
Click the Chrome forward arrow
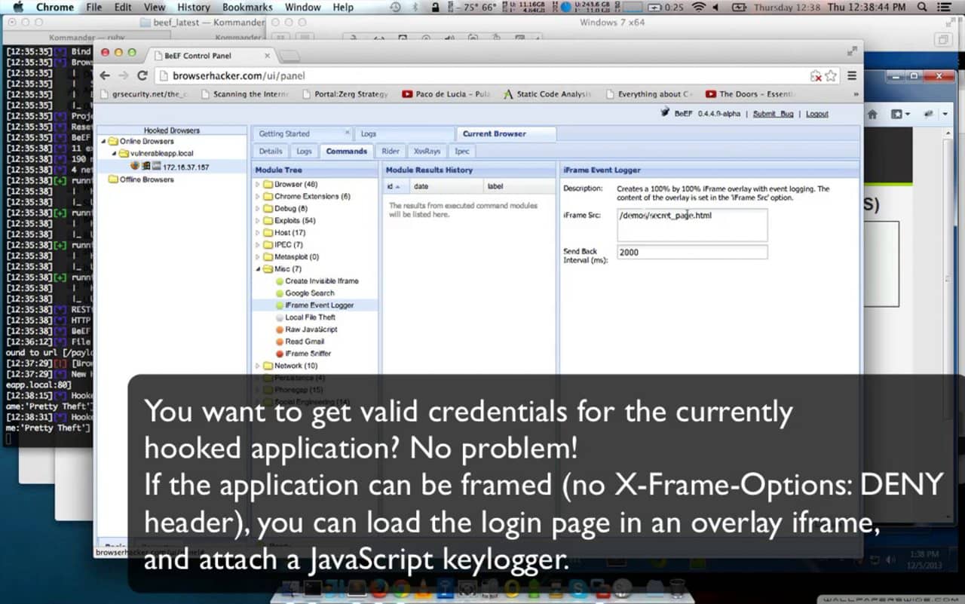pyautogui.click(x=123, y=75)
